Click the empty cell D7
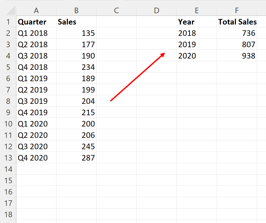266x223 pixels. (x=156, y=90)
